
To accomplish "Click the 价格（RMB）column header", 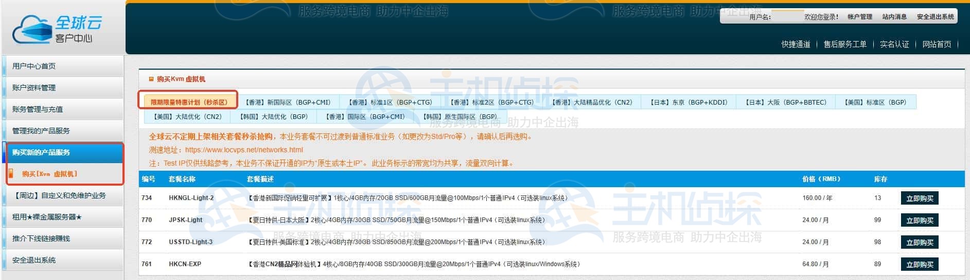I will pyautogui.click(x=821, y=179).
